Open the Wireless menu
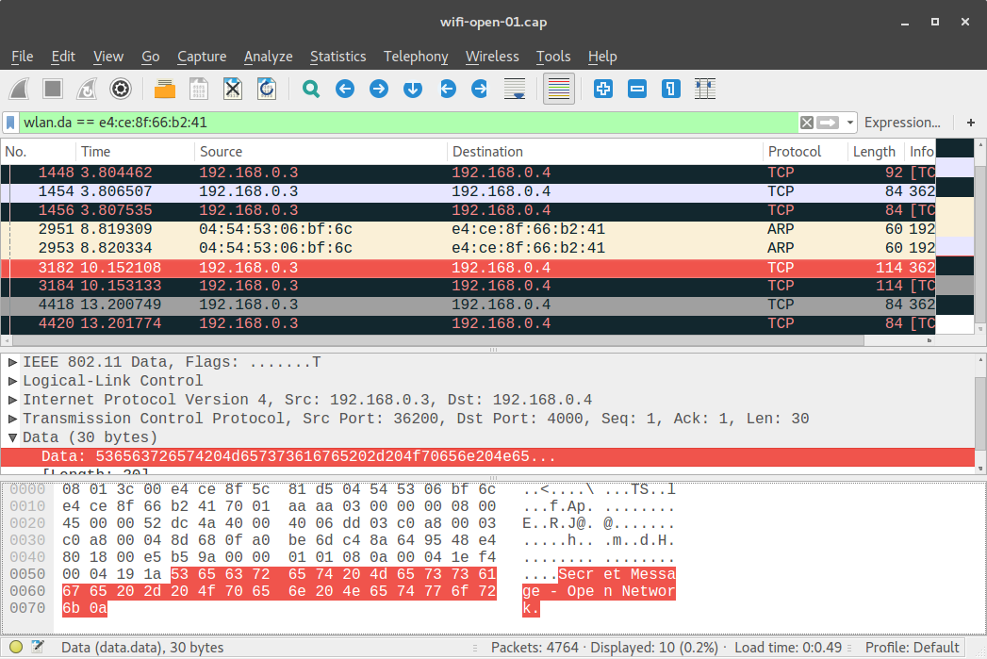Image resolution: width=987 pixels, height=659 pixels. (x=492, y=57)
